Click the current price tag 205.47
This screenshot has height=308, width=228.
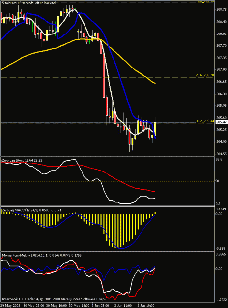click(221, 122)
